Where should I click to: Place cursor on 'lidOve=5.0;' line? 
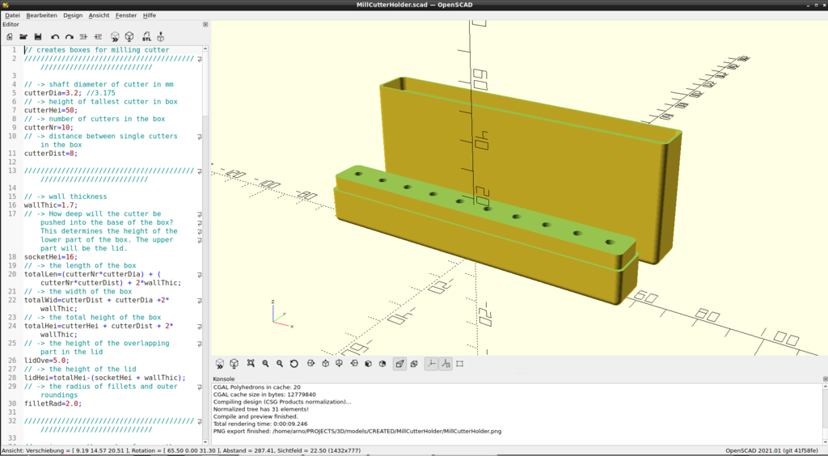(x=46, y=361)
